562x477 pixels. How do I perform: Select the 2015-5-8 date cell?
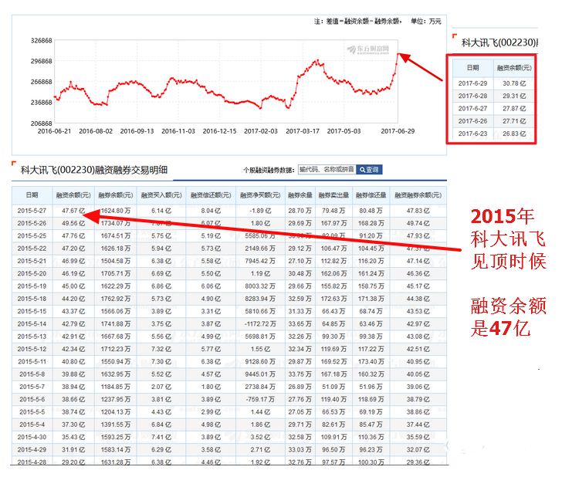click(32, 374)
